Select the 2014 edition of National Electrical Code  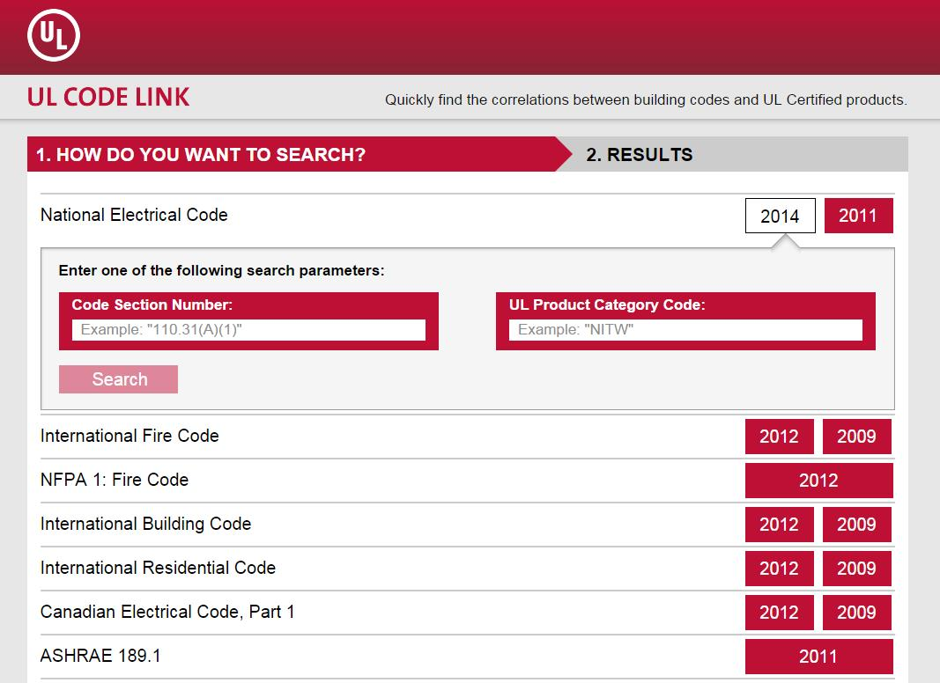tap(780, 215)
